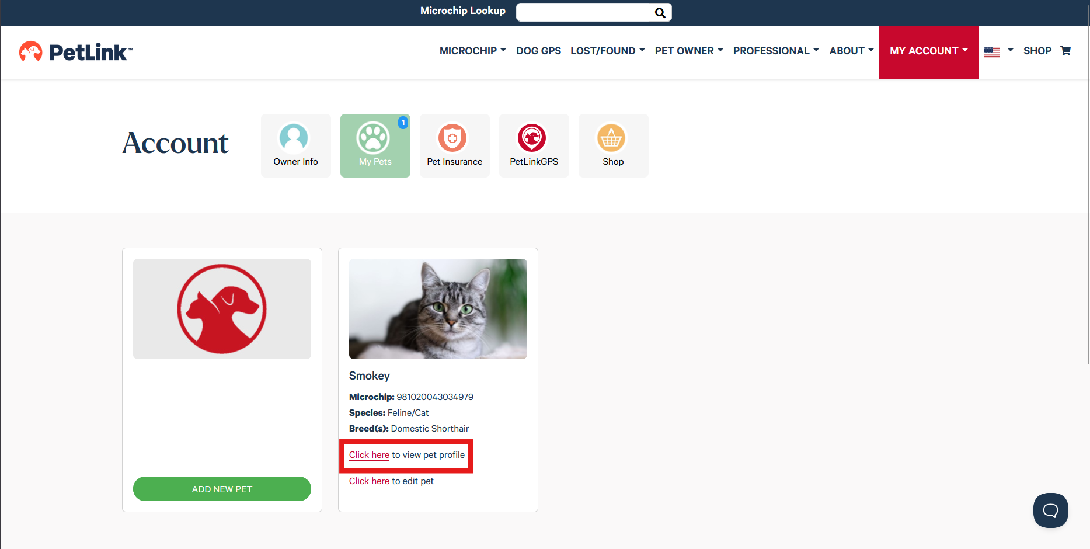Viewport: 1090px width, 549px height.
Task: Go to the DOG GPS page
Action: 538,51
